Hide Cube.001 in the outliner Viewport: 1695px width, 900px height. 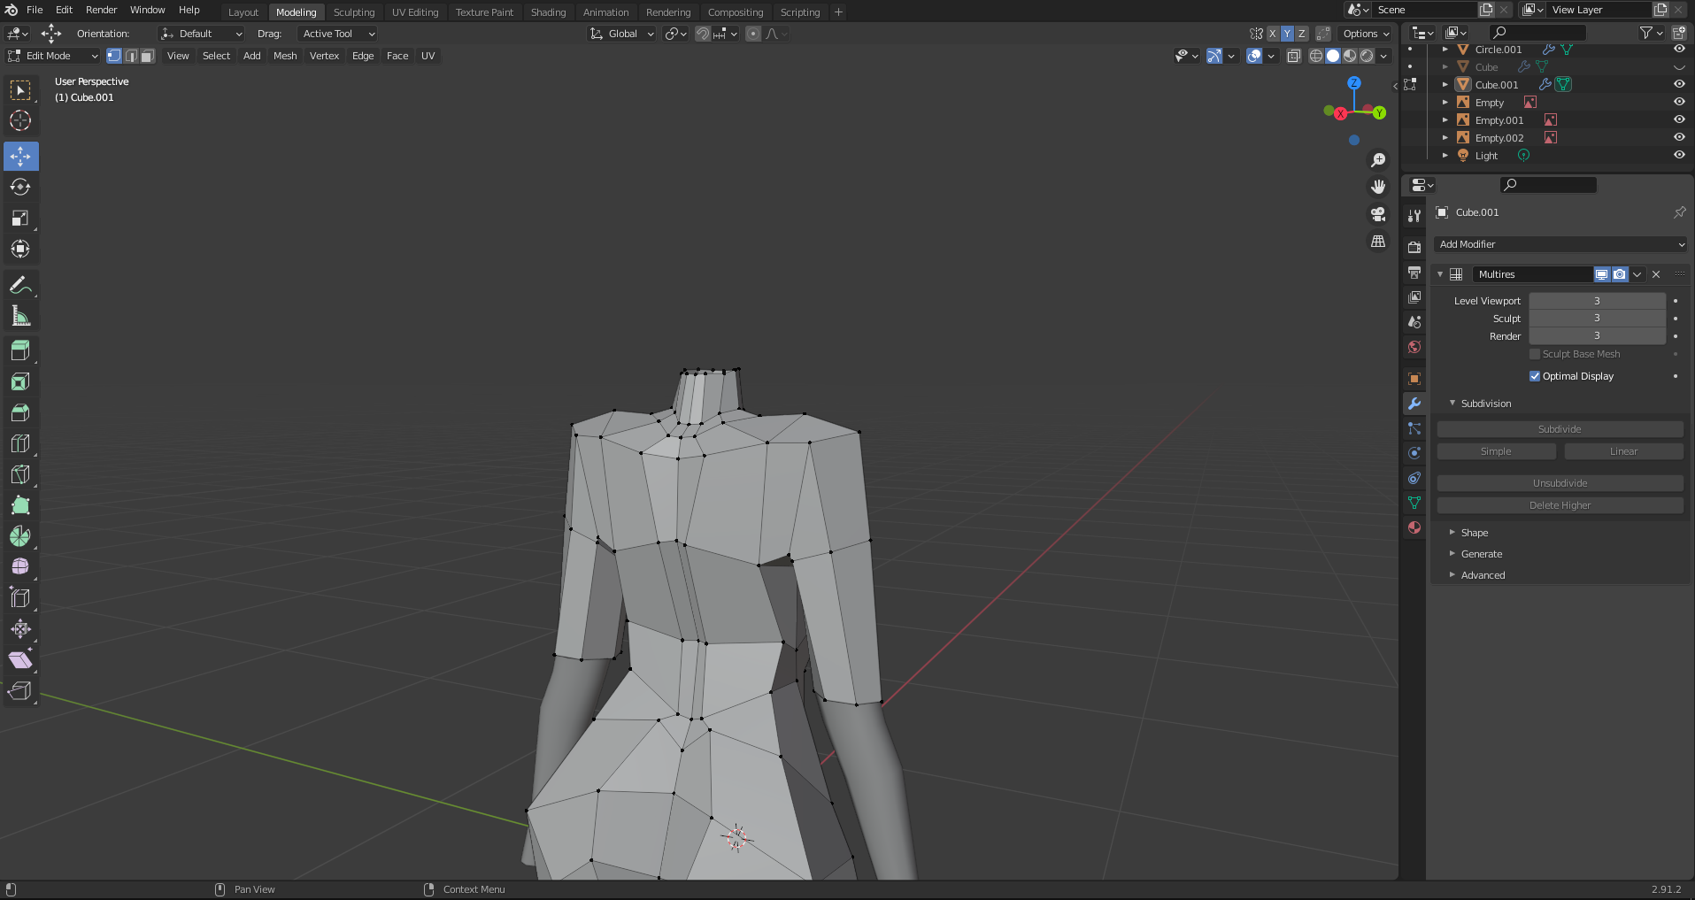[1679, 84]
